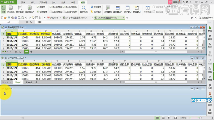Open 工具 toolbox in right sidebar
The width and height of the screenshot is (214, 120).
click(x=210, y=95)
